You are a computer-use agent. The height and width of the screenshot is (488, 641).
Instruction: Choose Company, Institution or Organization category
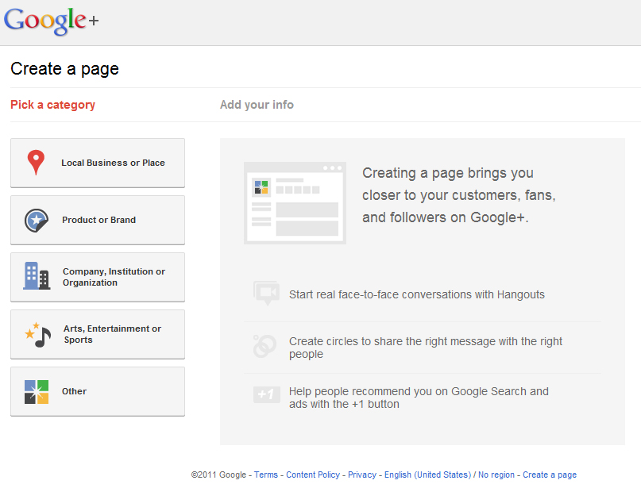[98, 277]
